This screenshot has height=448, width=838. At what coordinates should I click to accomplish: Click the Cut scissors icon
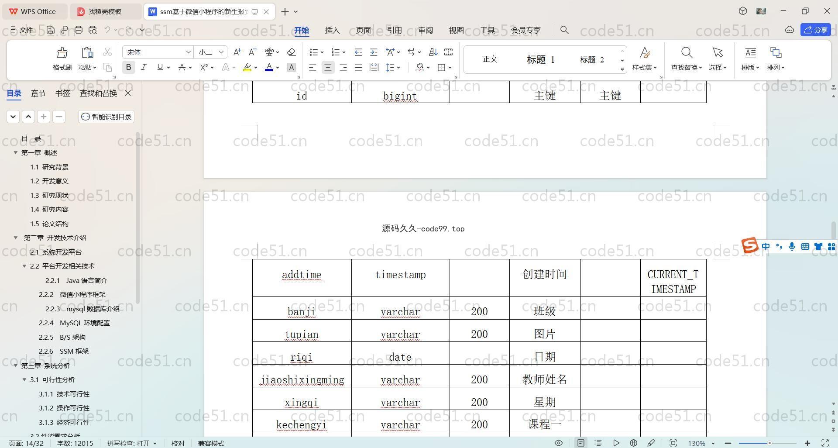coord(107,52)
